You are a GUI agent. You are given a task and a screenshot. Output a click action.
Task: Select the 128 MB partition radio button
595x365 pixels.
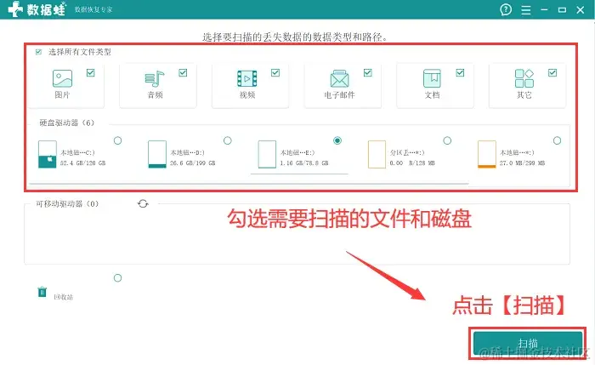tap(447, 140)
